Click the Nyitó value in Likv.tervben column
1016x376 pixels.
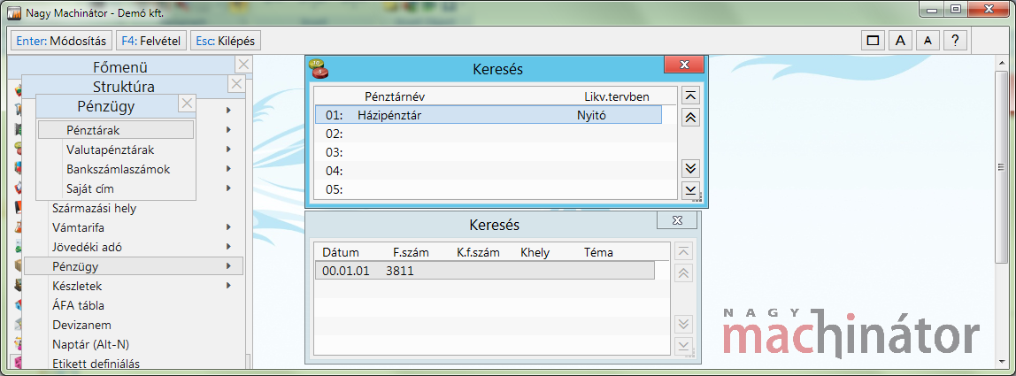pos(591,115)
